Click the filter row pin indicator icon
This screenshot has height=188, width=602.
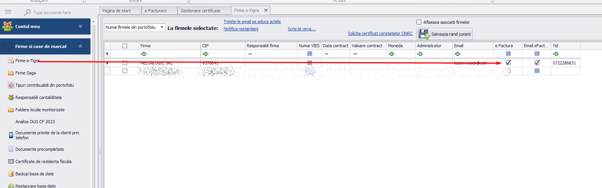tap(107, 54)
